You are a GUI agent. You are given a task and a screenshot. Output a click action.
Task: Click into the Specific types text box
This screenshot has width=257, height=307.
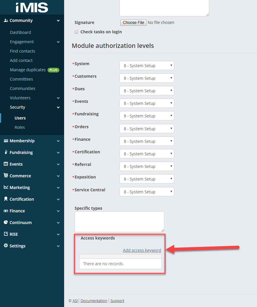[119, 222]
